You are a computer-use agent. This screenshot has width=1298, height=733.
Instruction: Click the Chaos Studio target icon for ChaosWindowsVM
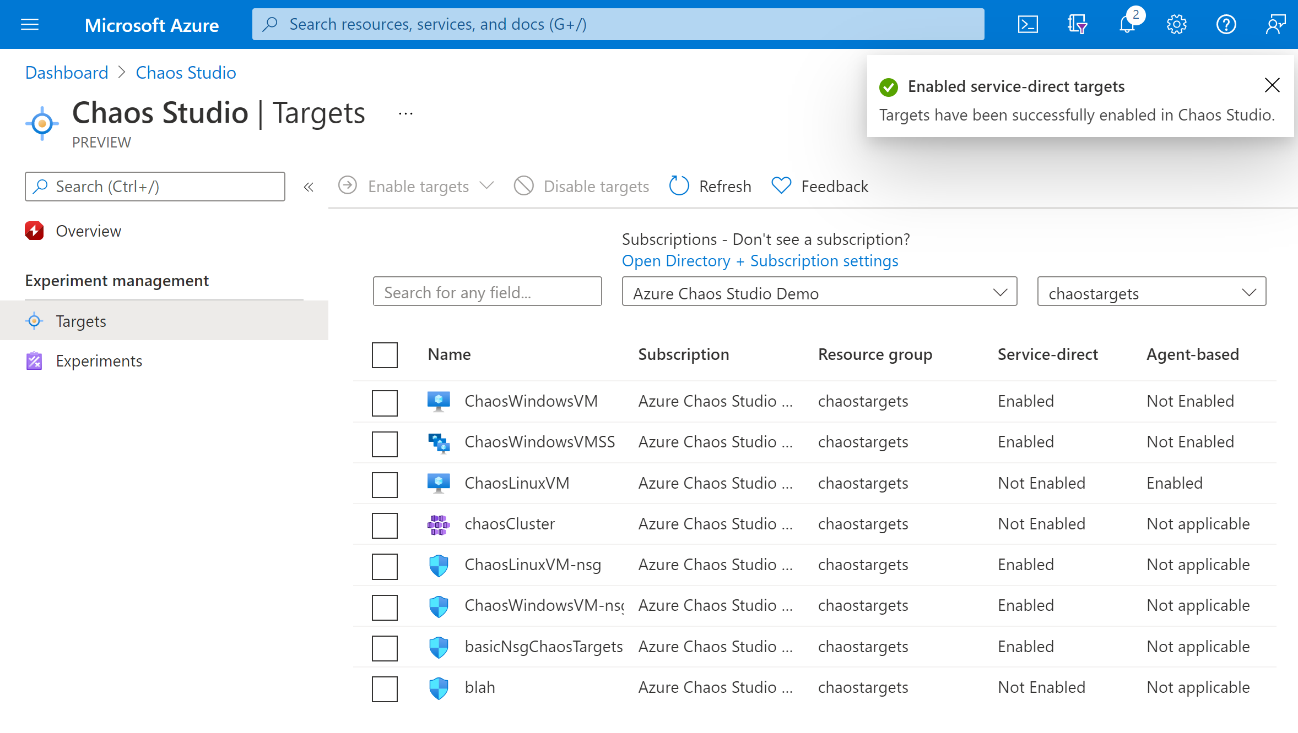coord(439,402)
